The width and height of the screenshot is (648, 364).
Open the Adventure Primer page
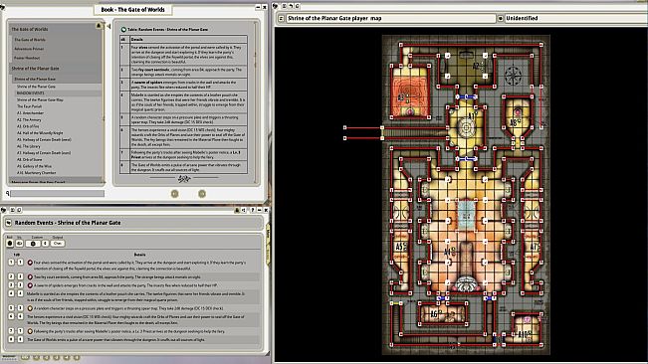pos(29,49)
